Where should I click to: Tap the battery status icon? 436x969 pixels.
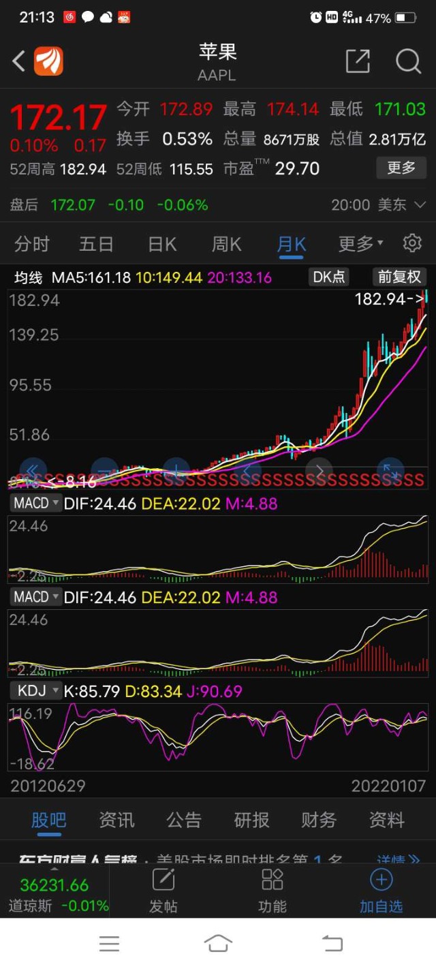tap(405, 18)
